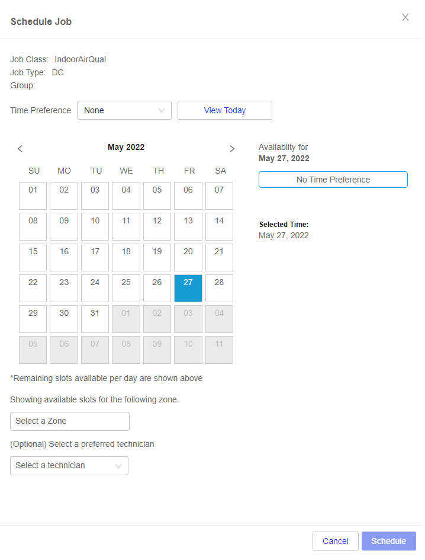Select May 13 in the calendar
425x560 pixels.
[188, 226]
